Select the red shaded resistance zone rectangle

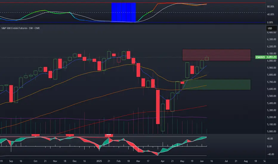217,55
